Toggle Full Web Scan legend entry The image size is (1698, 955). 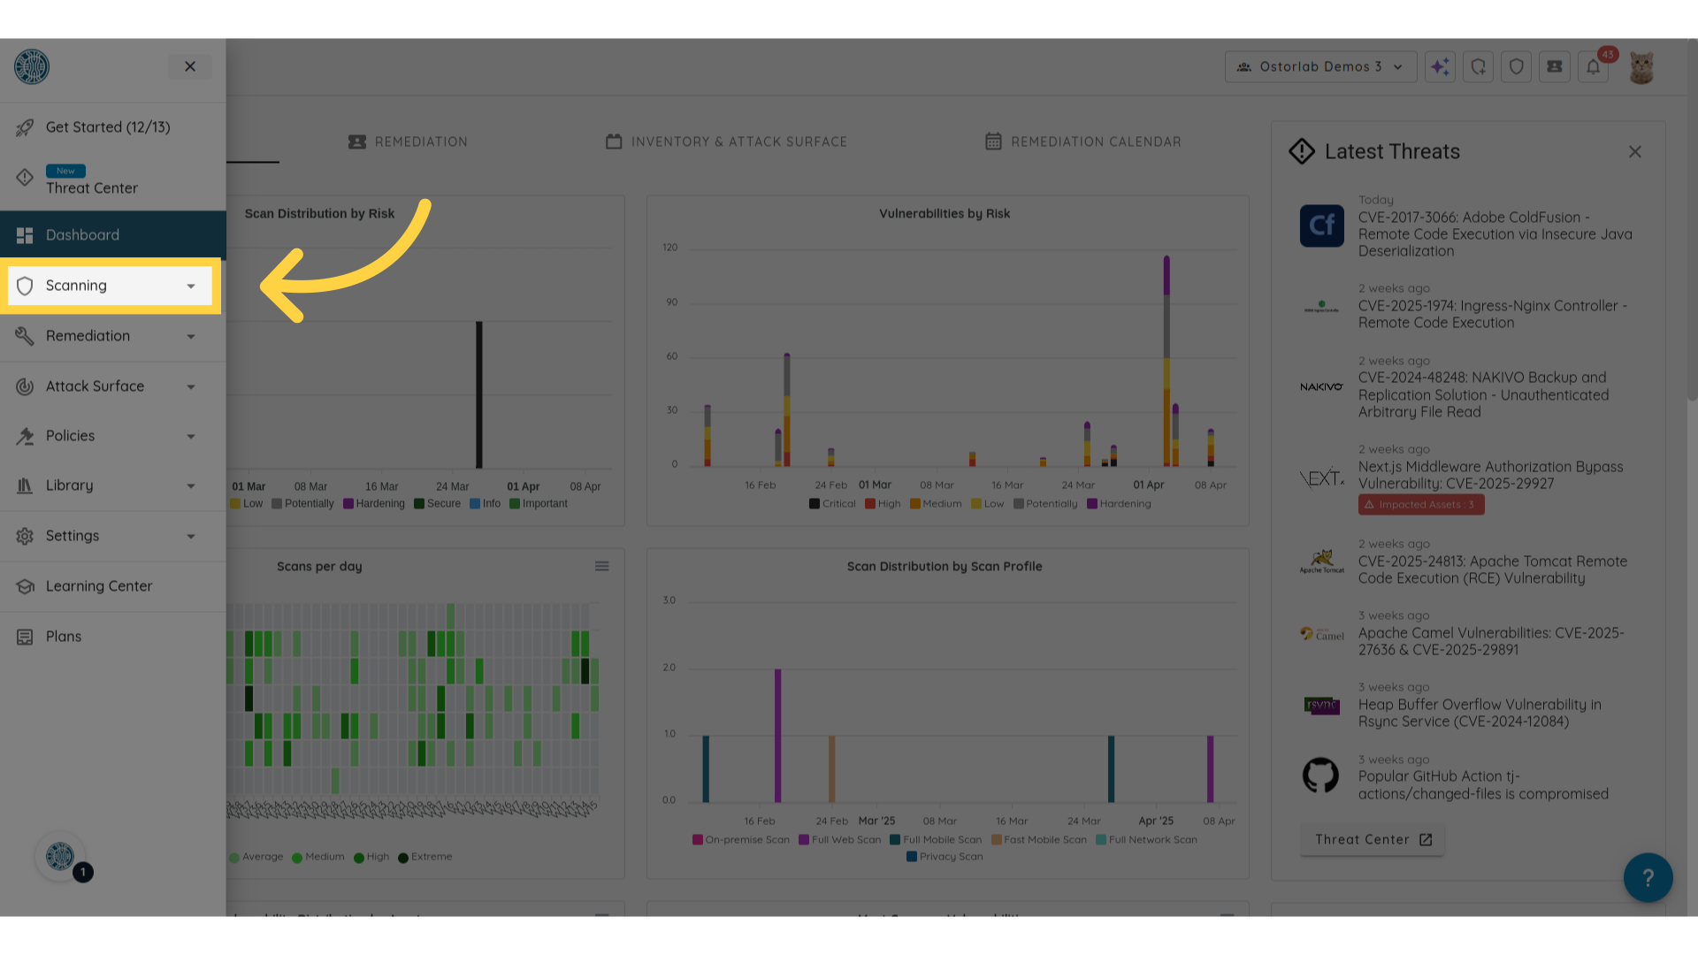[x=839, y=840]
